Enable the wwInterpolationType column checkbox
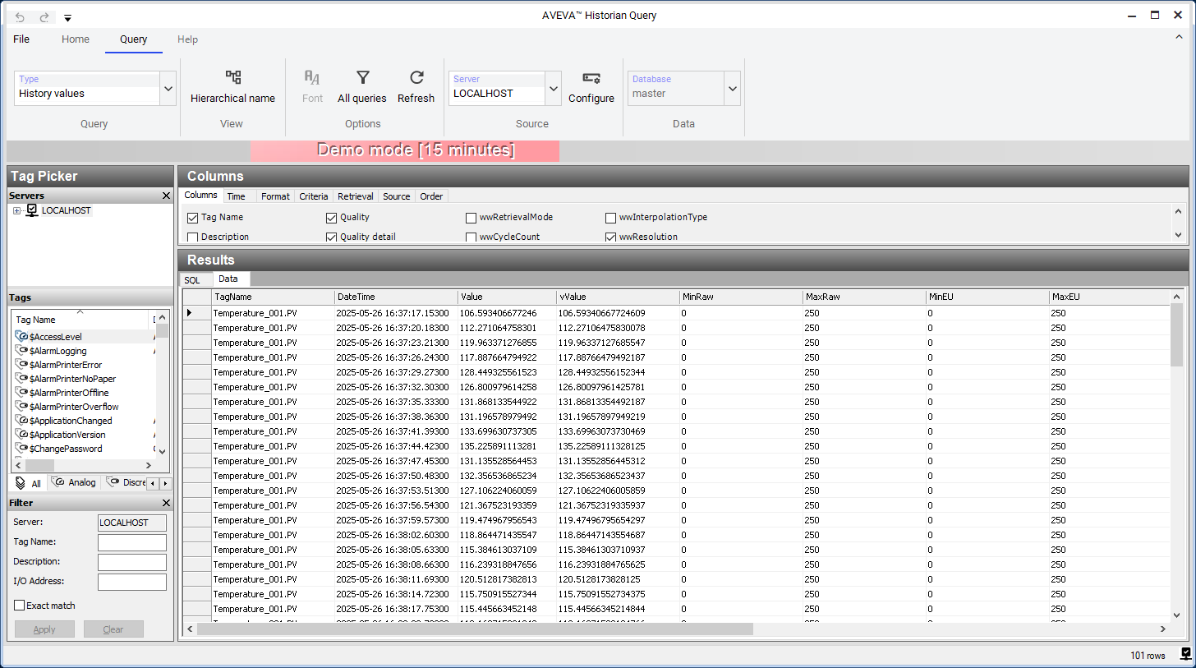 tap(611, 218)
